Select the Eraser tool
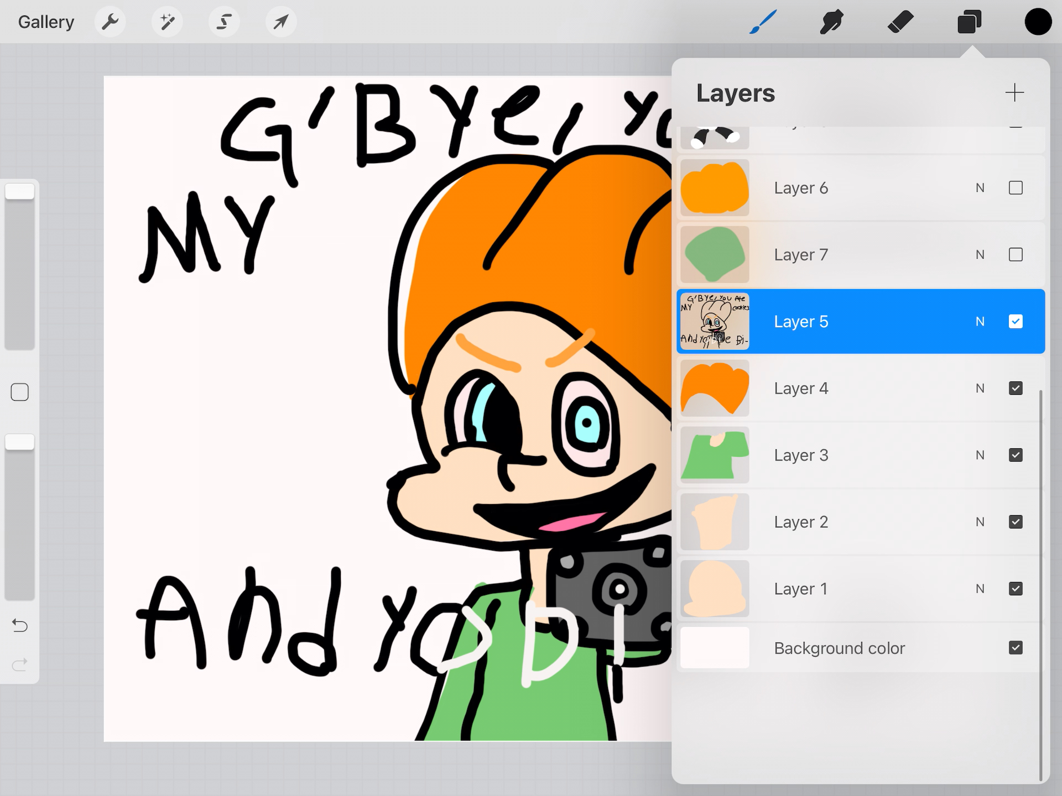This screenshot has width=1062, height=796. point(900,22)
